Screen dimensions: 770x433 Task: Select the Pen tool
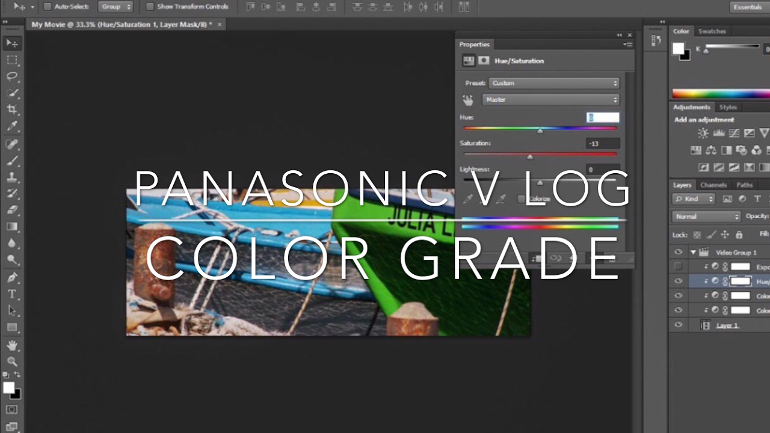[x=11, y=278]
